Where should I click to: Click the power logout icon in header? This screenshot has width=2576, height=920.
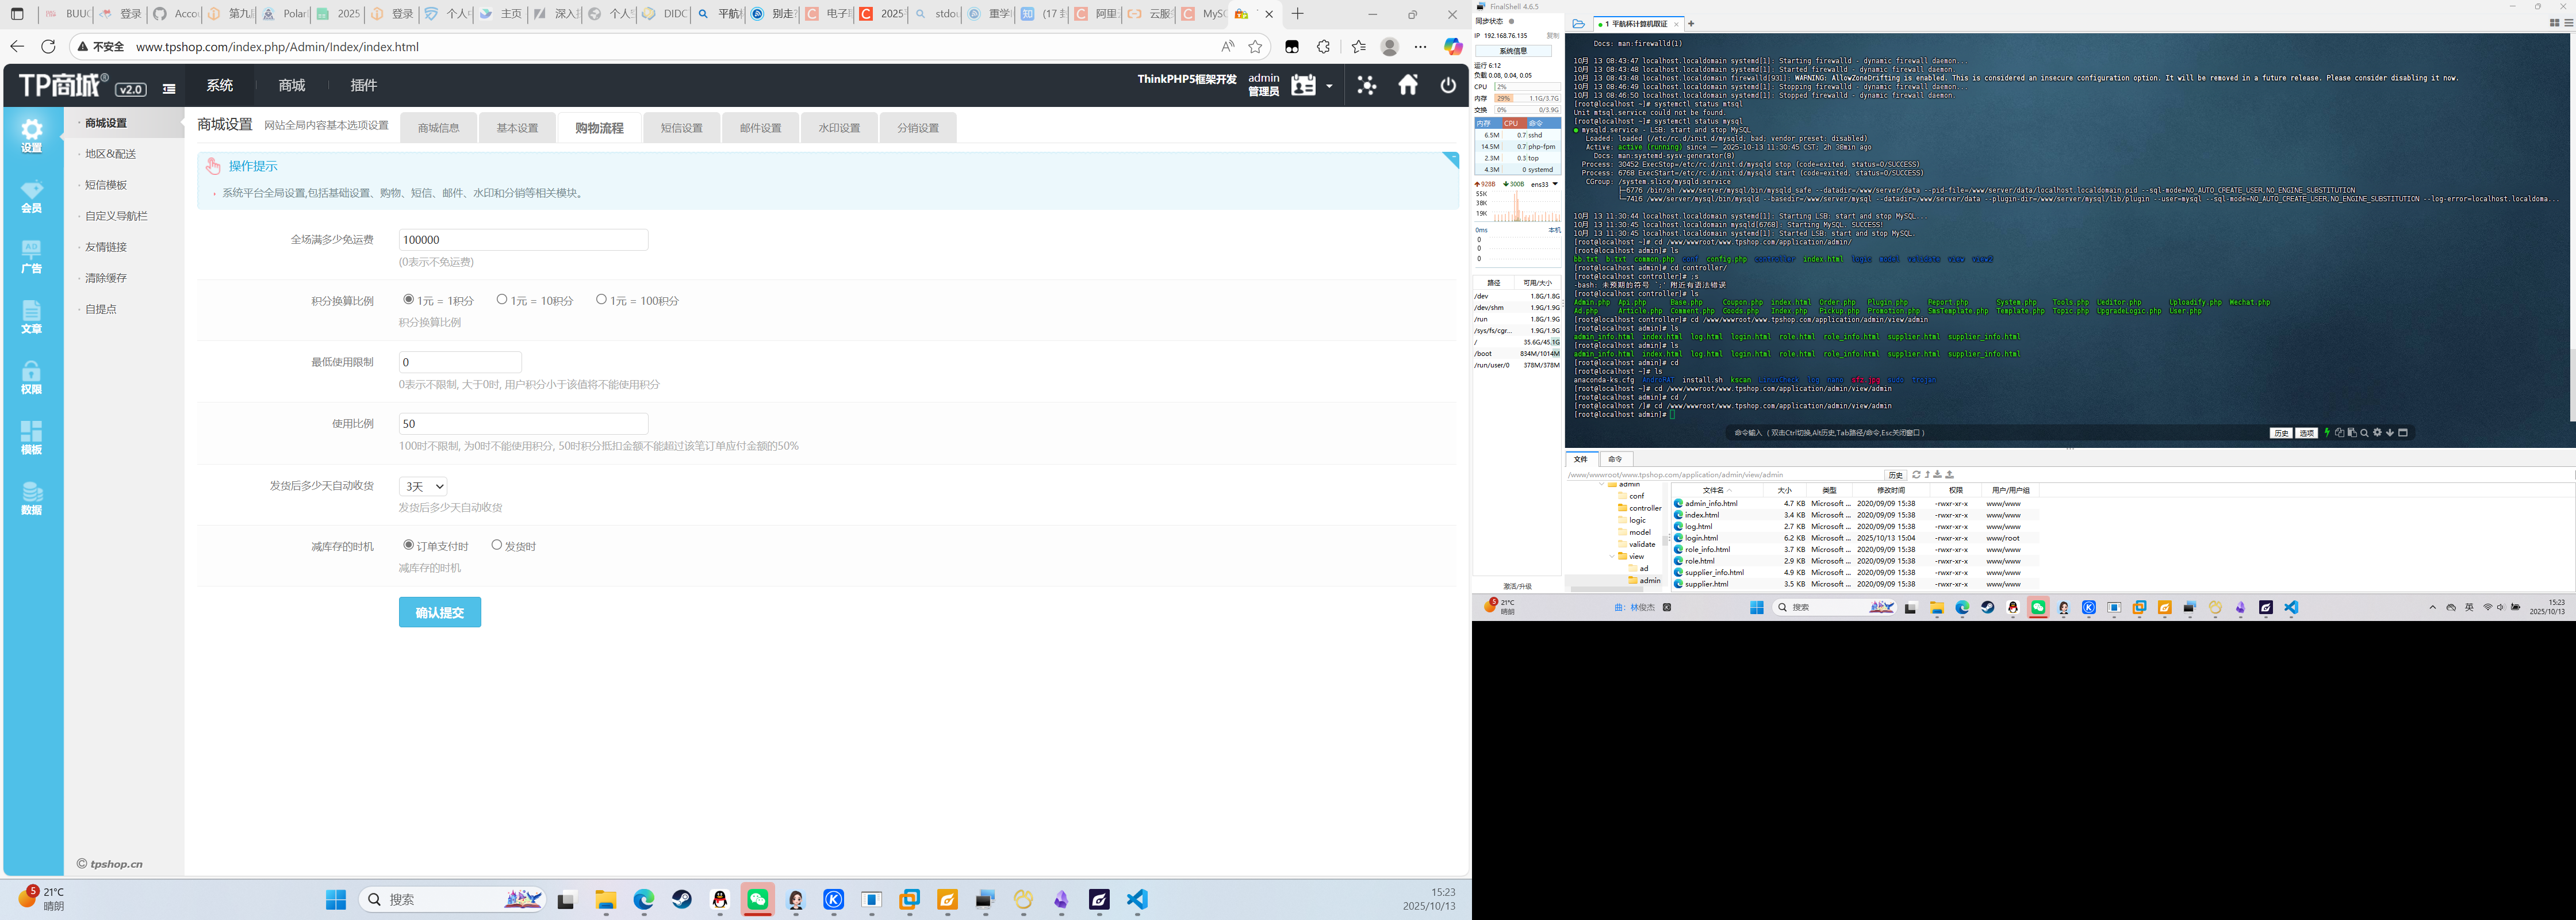pos(1448,86)
